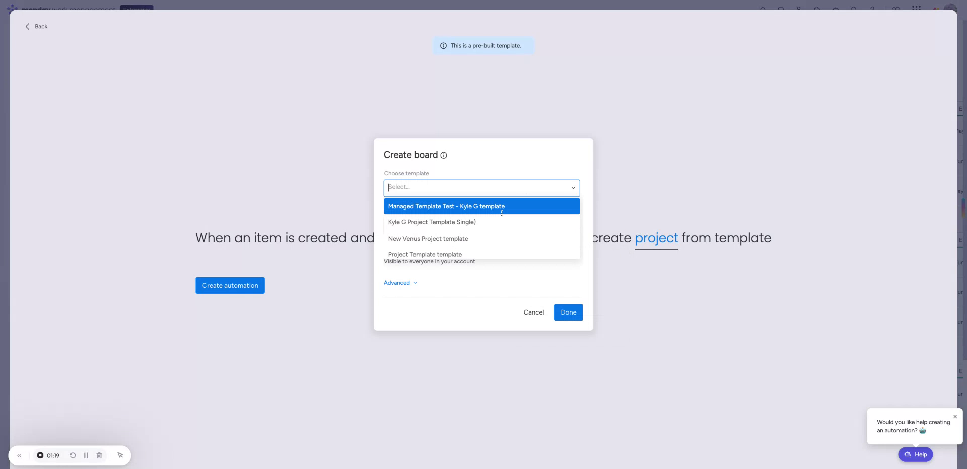The height and width of the screenshot is (469, 967).
Task: Click the Create automation button
Action: pyautogui.click(x=230, y=285)
